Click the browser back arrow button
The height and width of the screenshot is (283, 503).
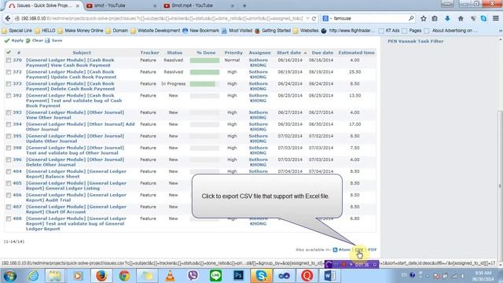(8, 19)
